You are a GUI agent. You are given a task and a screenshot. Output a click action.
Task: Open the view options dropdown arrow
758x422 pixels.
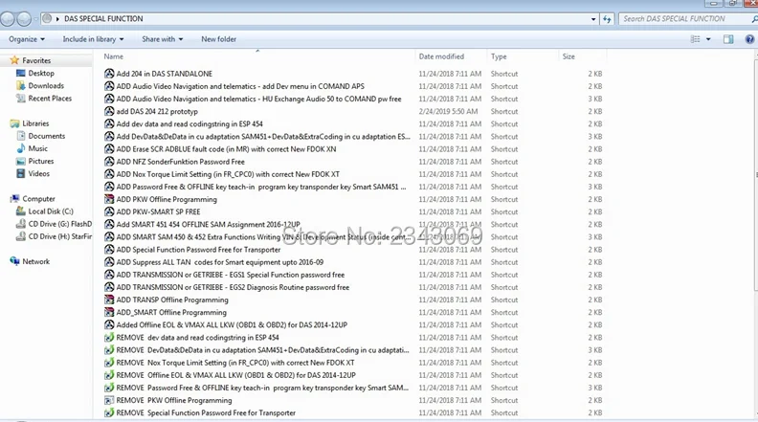tap(708, 39)
